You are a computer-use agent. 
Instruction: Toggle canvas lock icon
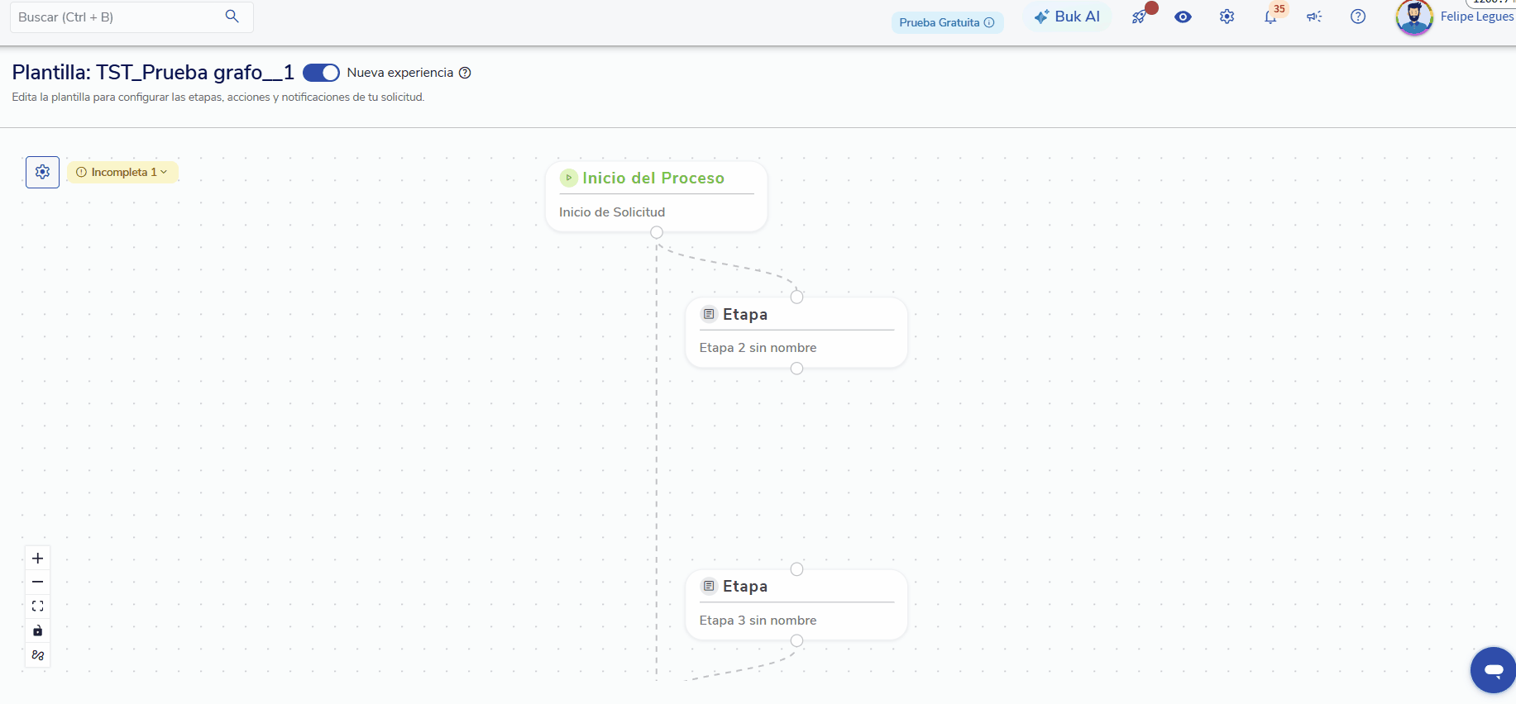pos(37,630)
